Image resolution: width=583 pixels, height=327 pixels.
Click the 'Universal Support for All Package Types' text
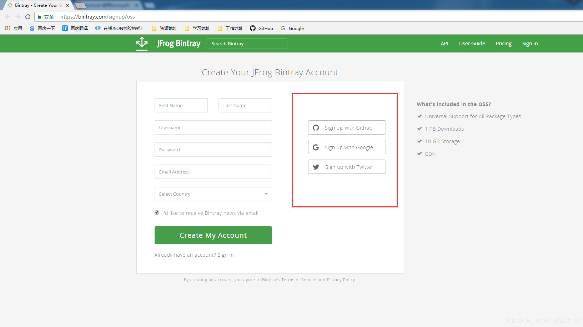pos(473,116)
